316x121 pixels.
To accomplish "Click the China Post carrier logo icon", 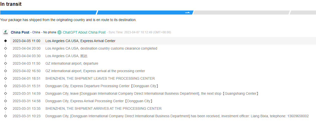I will coord(6,32).
